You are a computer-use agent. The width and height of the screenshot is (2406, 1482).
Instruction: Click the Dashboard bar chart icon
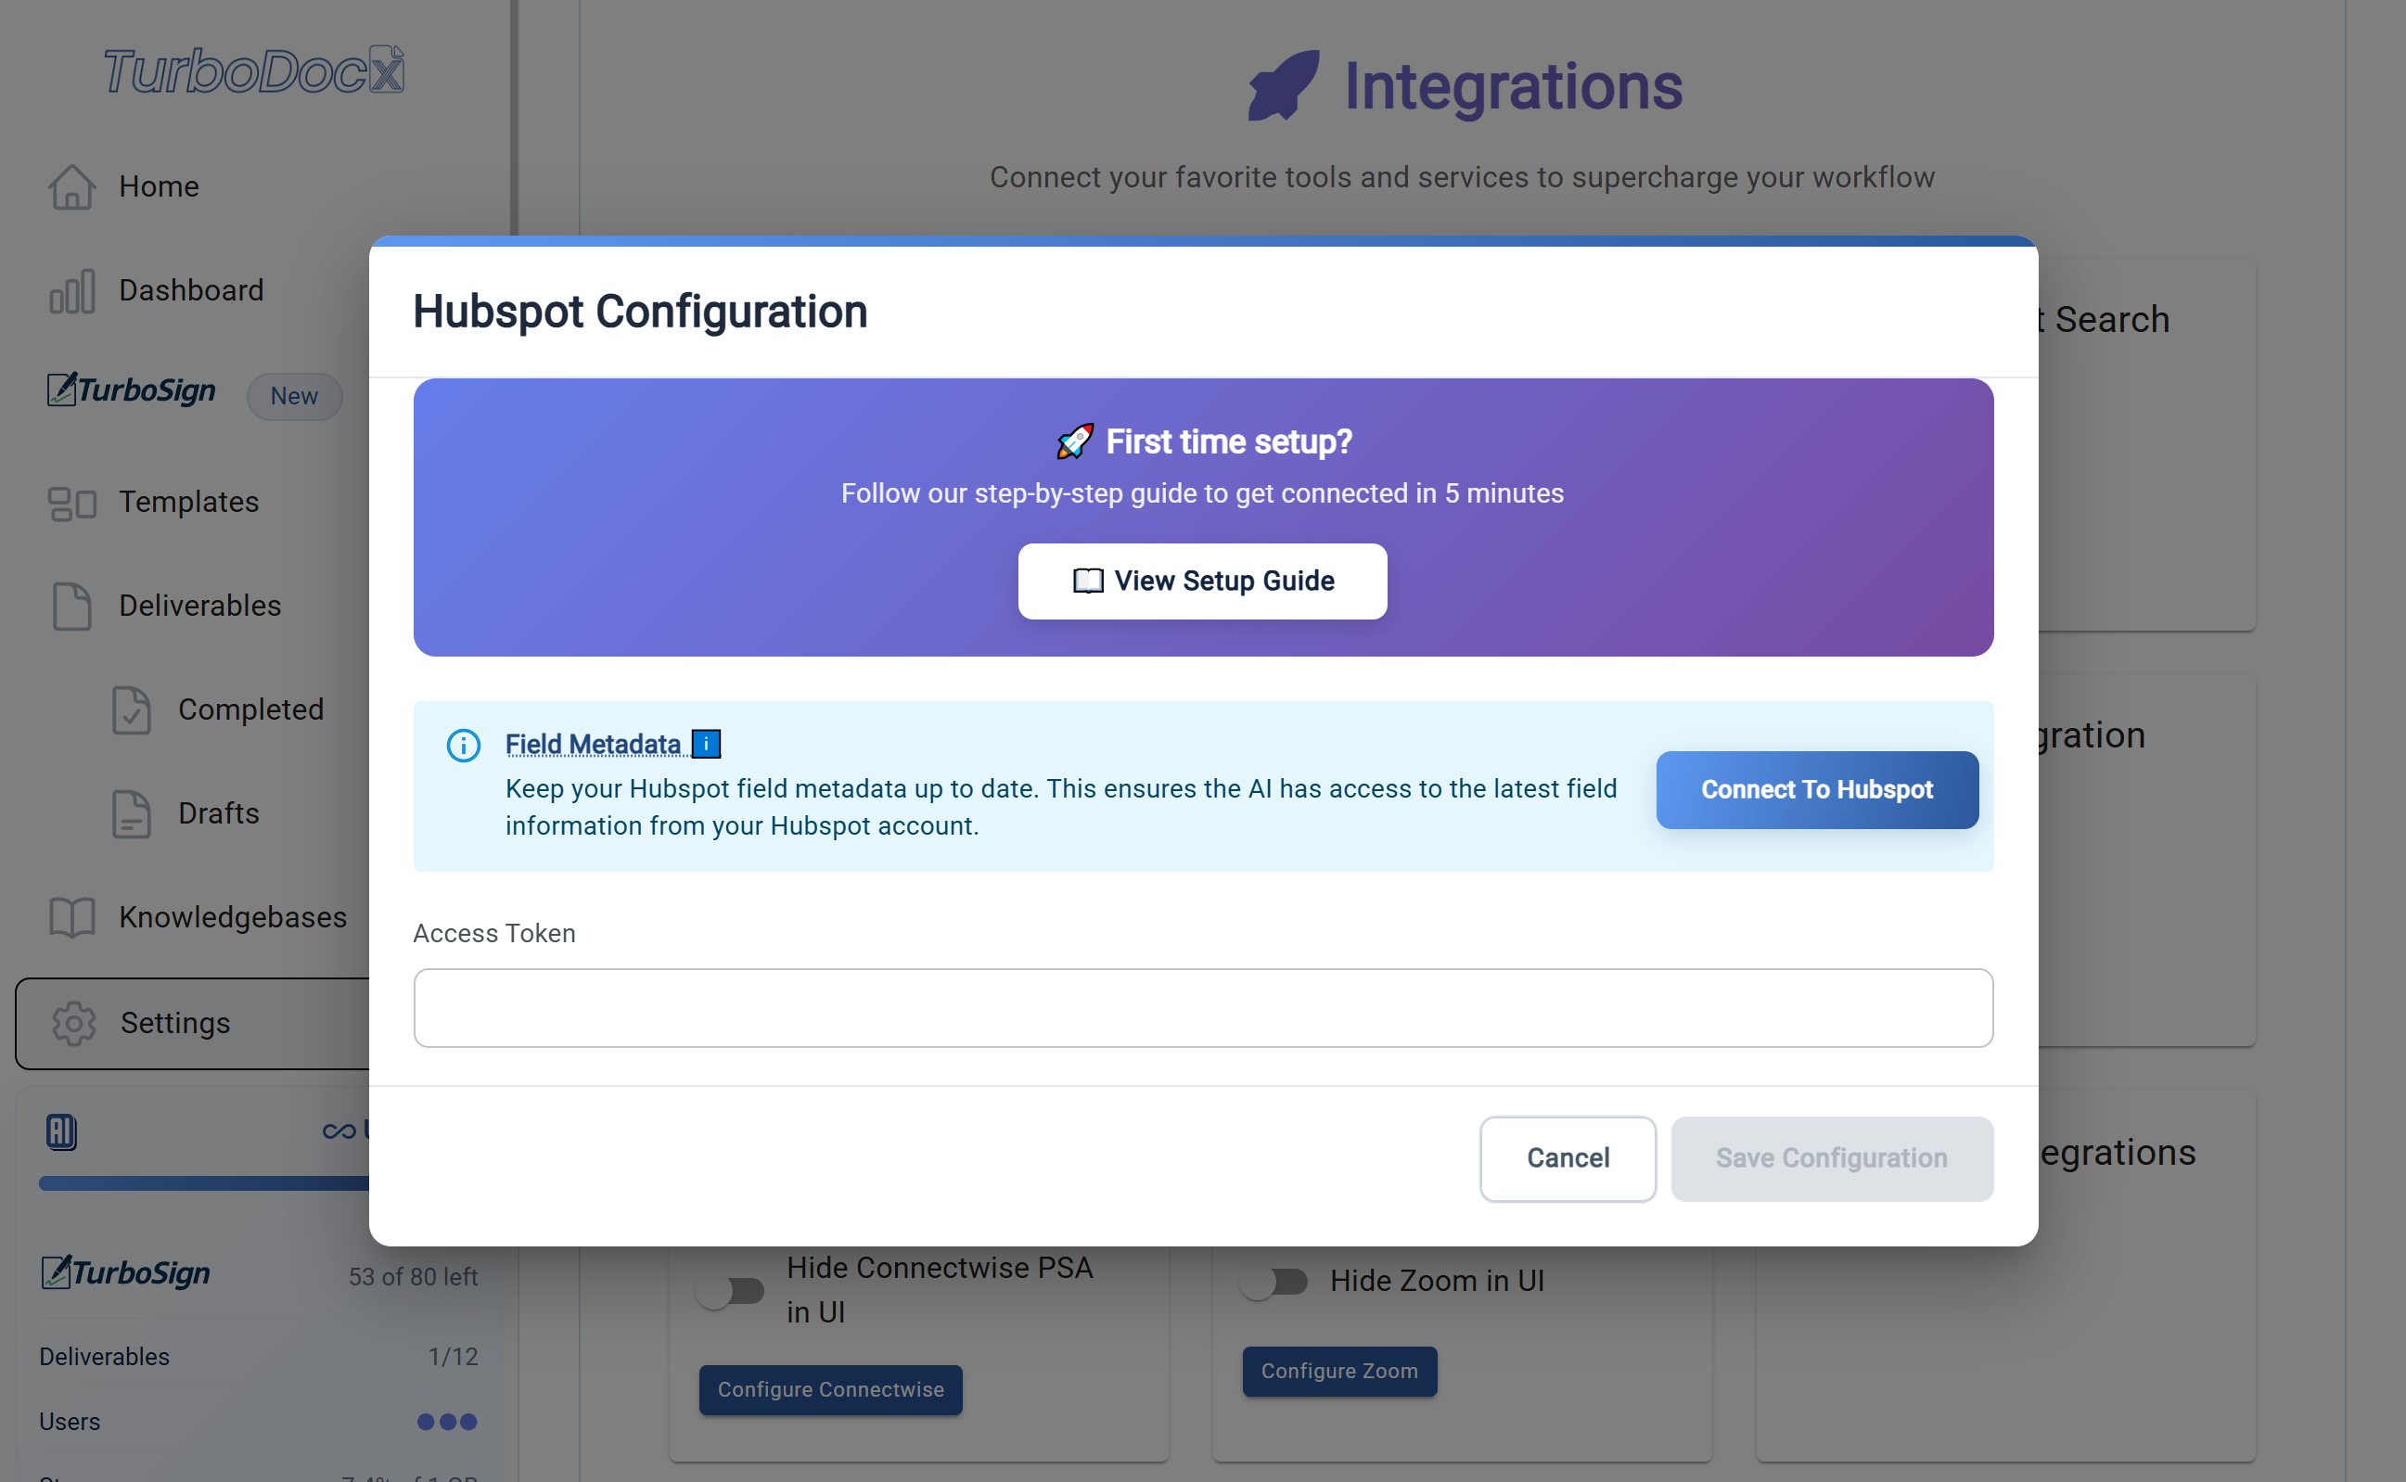pos(71,291)
